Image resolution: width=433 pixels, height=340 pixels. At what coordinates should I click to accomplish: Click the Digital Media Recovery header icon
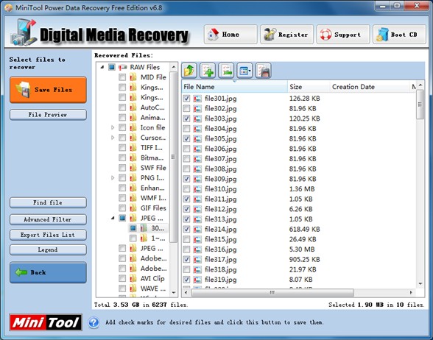[24, 32]
